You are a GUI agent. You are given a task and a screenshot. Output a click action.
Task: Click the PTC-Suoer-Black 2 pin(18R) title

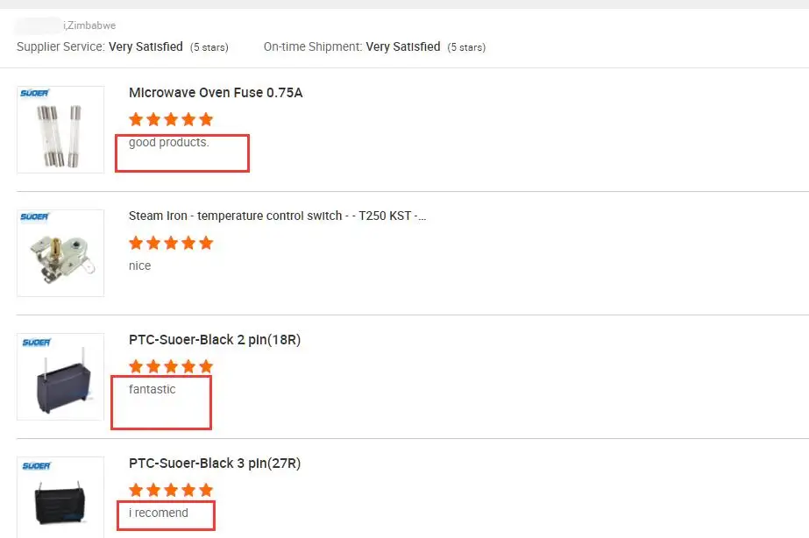click(214, 340)
